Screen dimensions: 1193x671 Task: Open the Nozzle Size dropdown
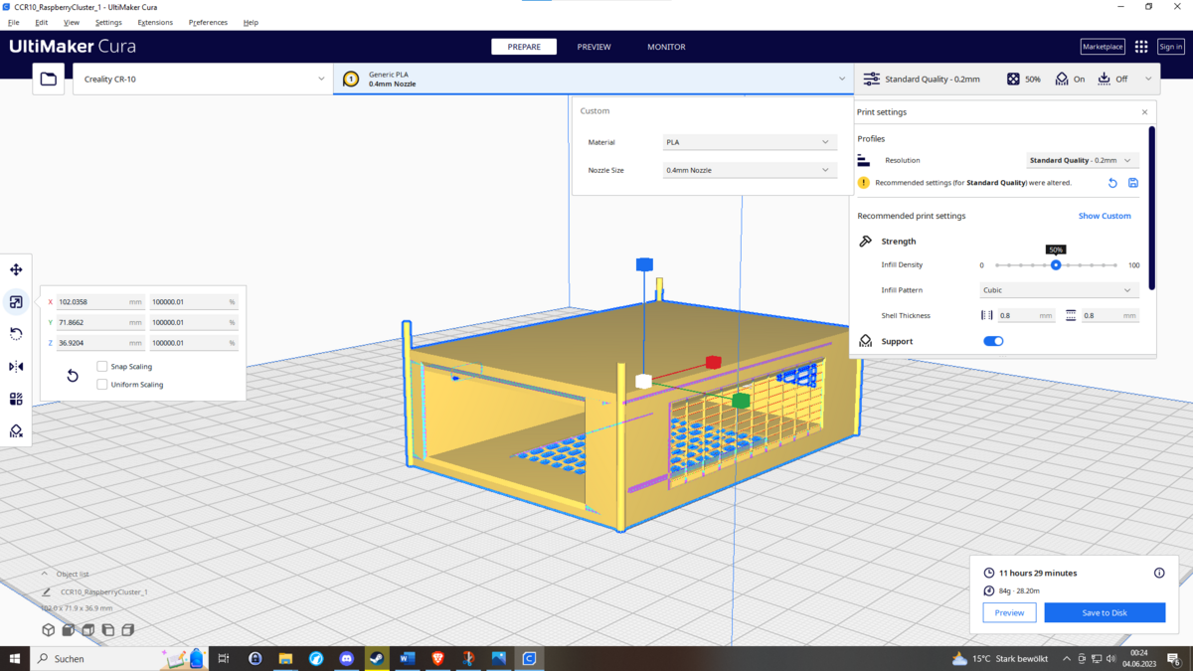coord(750,170)
